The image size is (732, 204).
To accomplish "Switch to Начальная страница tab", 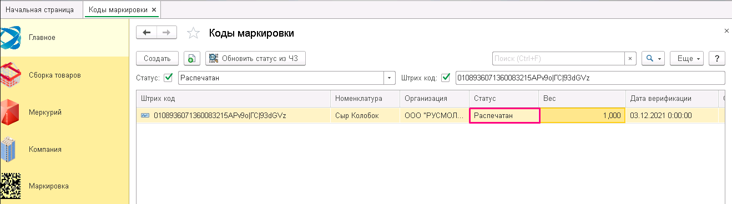I will pyautogui.click(x=39, y=10).
